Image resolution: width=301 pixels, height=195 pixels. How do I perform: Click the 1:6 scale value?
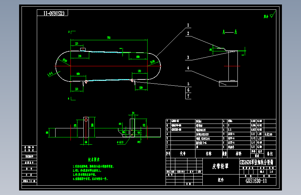[271, 172]
